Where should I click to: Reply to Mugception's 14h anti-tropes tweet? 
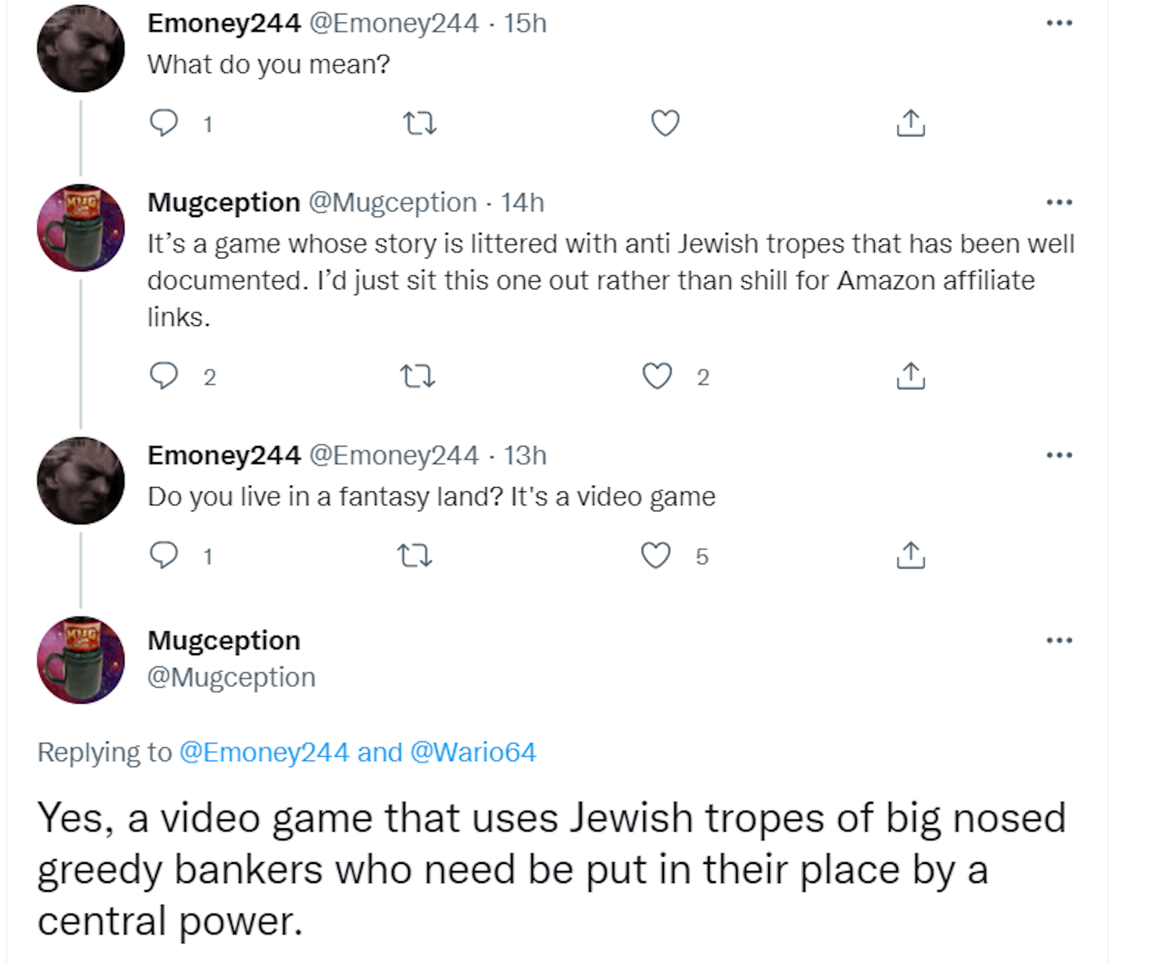(164, 376)
